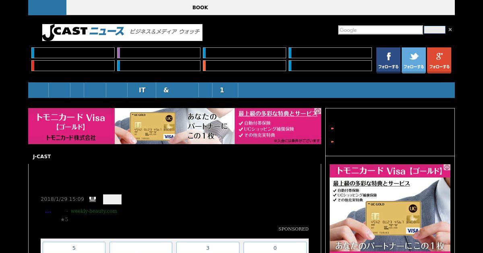Open the Tomony Card Visa Gold sidebar ad
The height and width of the screenshot is (253, 483).
[x=390, y=208]
